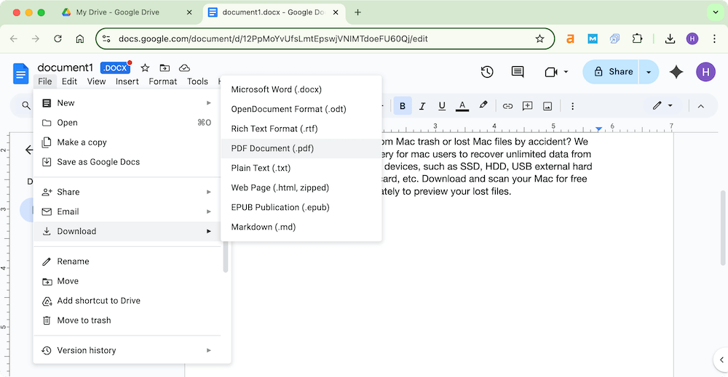The width and height of the screenshot is (728, 377).
Task: Open the editing mode pencil dropdown
Action: (662, 105)
